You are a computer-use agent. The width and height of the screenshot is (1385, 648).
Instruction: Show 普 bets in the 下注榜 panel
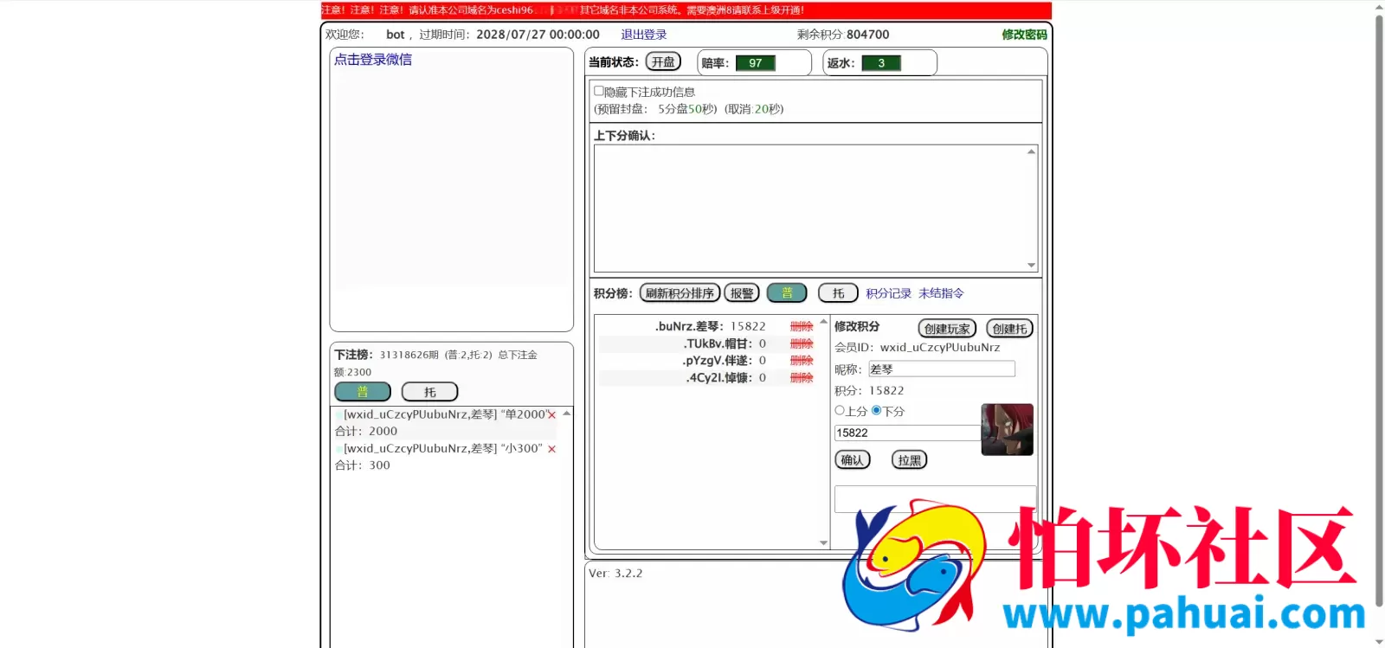[363, 392]
